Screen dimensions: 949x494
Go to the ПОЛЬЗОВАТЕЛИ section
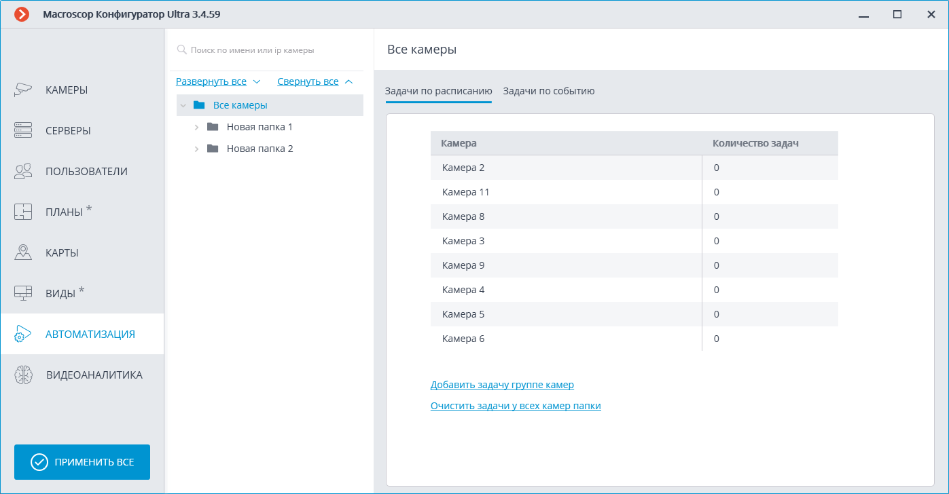[x=82, y=171]
